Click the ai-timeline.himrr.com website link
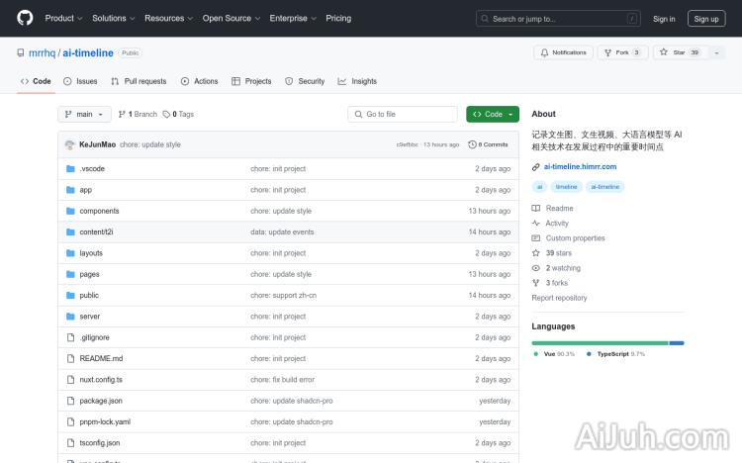Viewport: 742px width, 463px height. [x=580, y=166]
